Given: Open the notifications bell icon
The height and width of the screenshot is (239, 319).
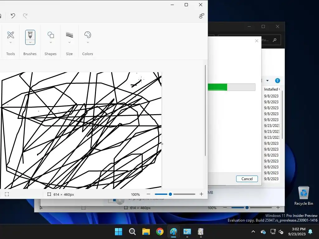Looking at the screenshot, I should (x=311, y=232).
